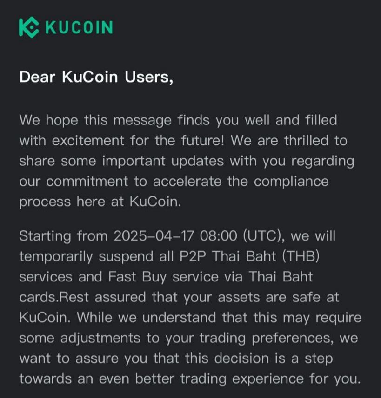Click the '(UTC)' timezone label
The image size is (381, 398).
pyautogui.click(x=264, y=236)
